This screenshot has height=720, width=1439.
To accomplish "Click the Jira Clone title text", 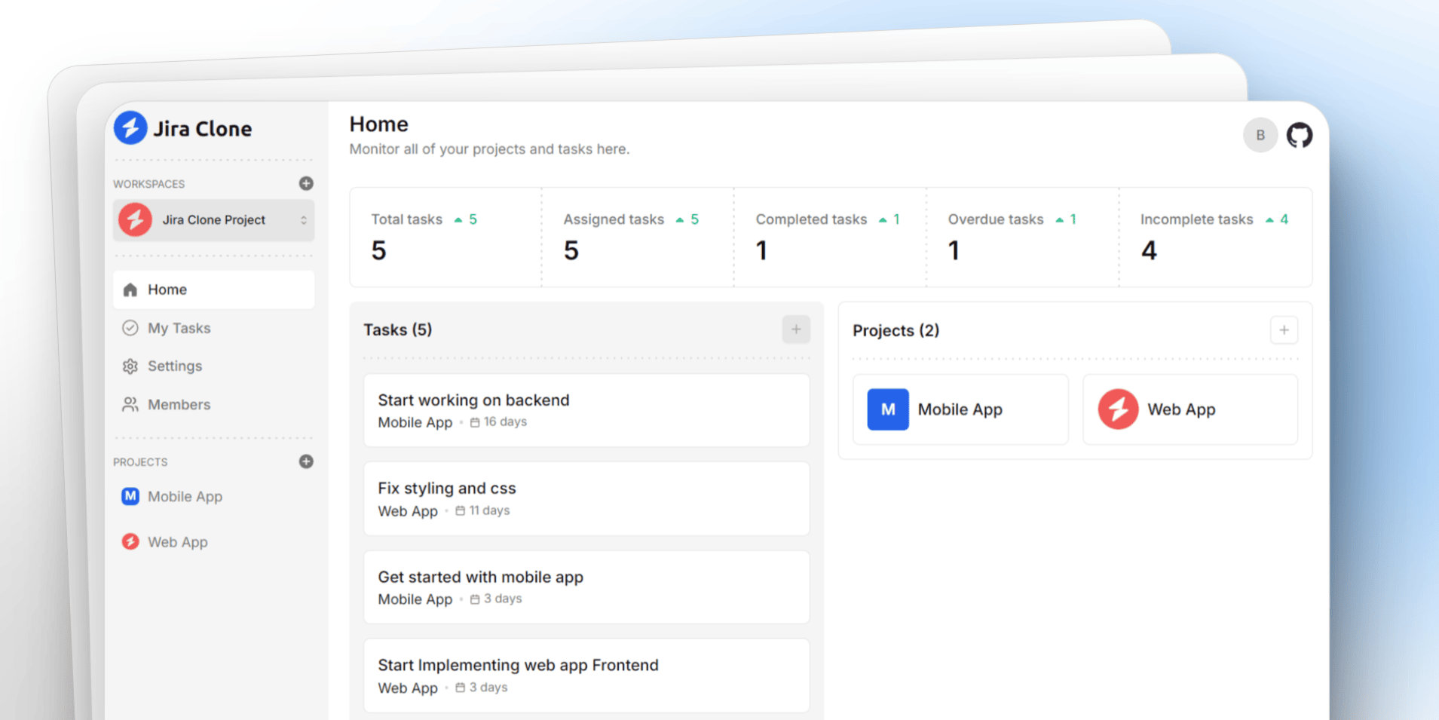I will tap(203, 129).
